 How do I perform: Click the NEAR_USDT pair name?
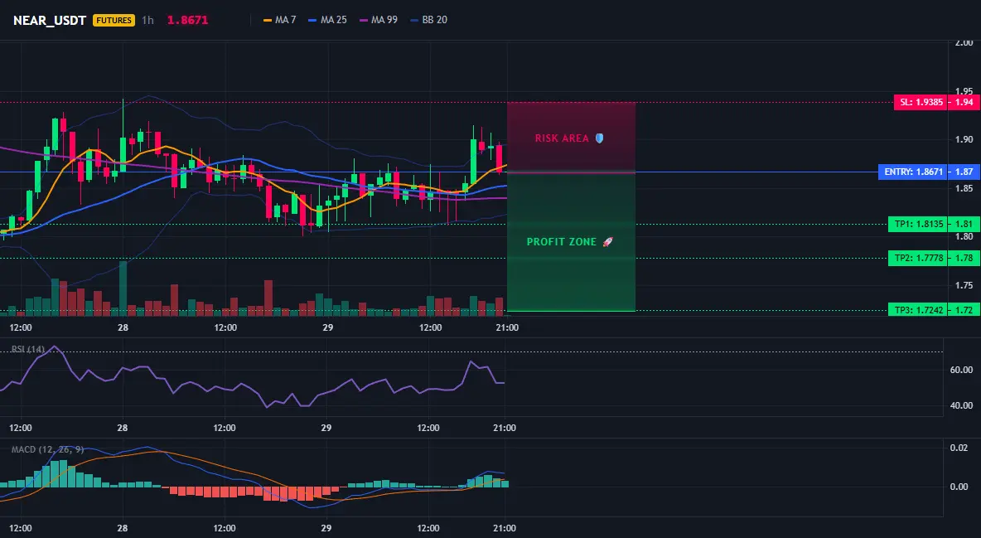tap(50, 20)
